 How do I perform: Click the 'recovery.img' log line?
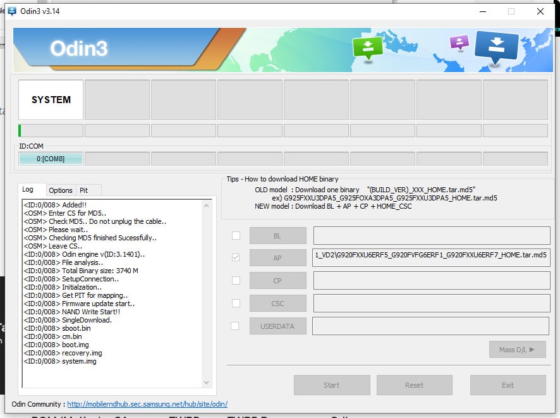(63, 353)
